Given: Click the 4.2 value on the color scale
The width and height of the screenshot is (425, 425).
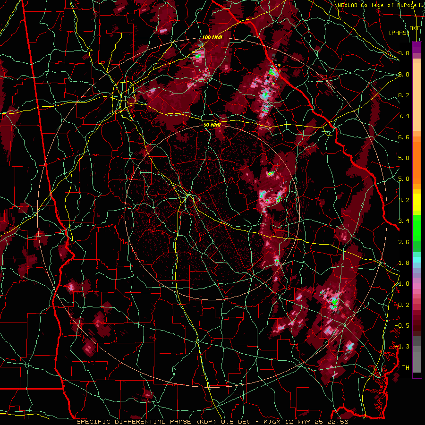Looking at the screenshot, I should point(404,200).
